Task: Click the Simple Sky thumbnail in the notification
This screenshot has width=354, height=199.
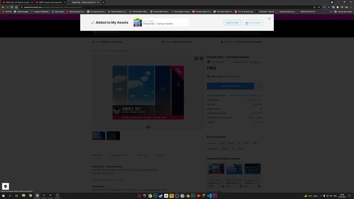Action: pos(138,23)
